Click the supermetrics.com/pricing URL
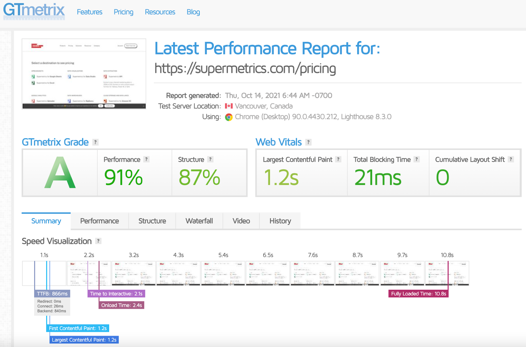This screenshot has width=526, height=347. [245, 68]
